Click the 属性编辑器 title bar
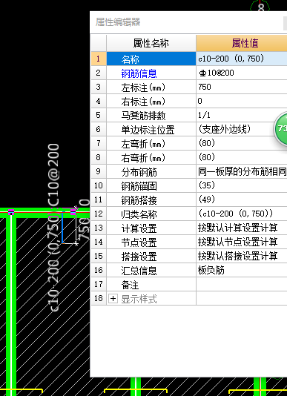287x396 pixels. tap(188, 22)
